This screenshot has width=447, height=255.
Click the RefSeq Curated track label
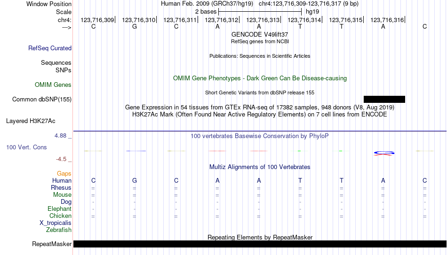point(50,48)
